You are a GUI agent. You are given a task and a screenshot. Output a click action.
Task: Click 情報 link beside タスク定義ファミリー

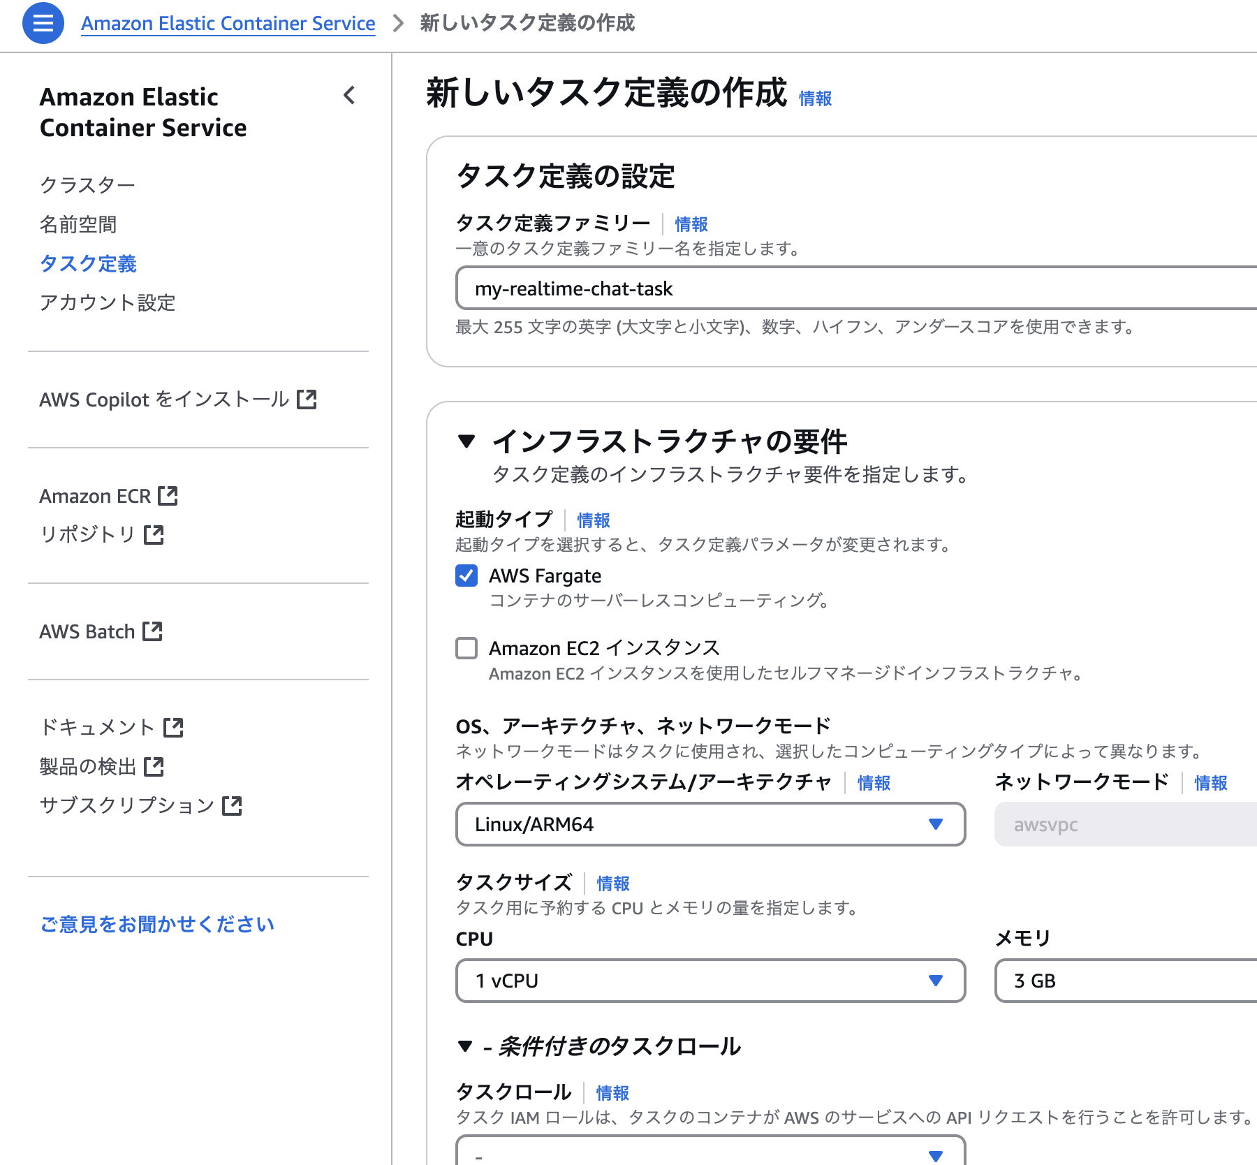click(691, 224)
